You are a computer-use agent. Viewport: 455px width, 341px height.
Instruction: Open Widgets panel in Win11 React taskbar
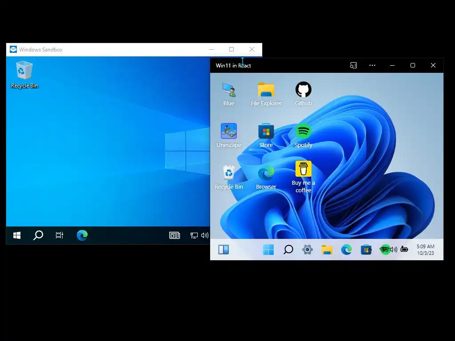pos(224,250)
